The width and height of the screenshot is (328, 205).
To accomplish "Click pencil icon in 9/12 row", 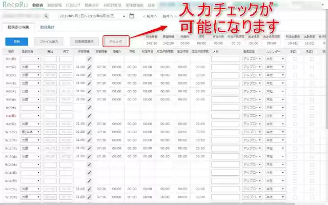I will (x=89, y=148).
